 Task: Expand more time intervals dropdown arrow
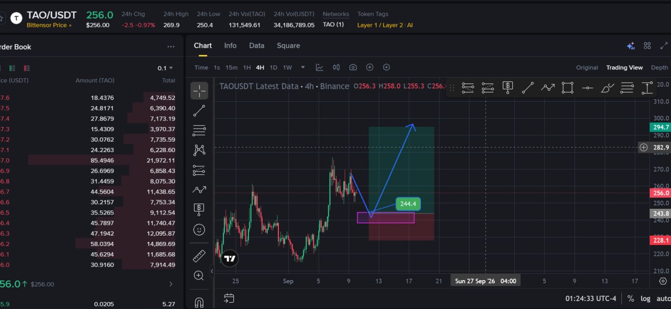click(302, 67)
